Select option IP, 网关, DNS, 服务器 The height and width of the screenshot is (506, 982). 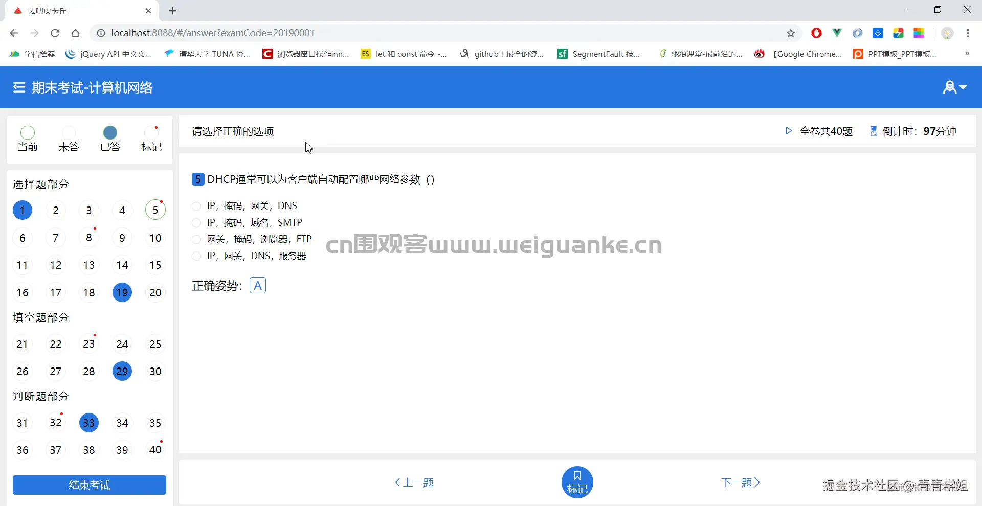click(x=249, y=256)
